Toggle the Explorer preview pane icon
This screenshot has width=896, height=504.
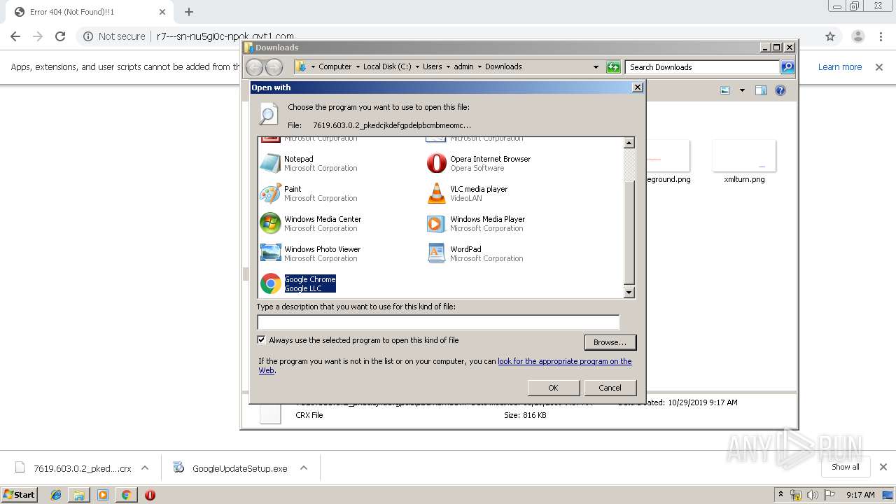[761, 90]
